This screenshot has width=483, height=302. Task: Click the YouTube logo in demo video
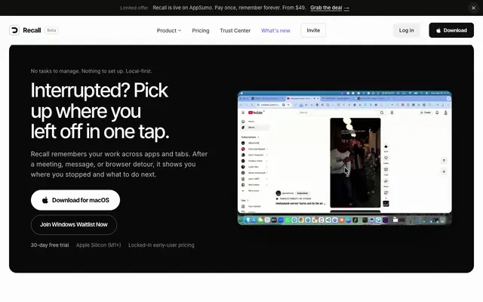(255, 112)
